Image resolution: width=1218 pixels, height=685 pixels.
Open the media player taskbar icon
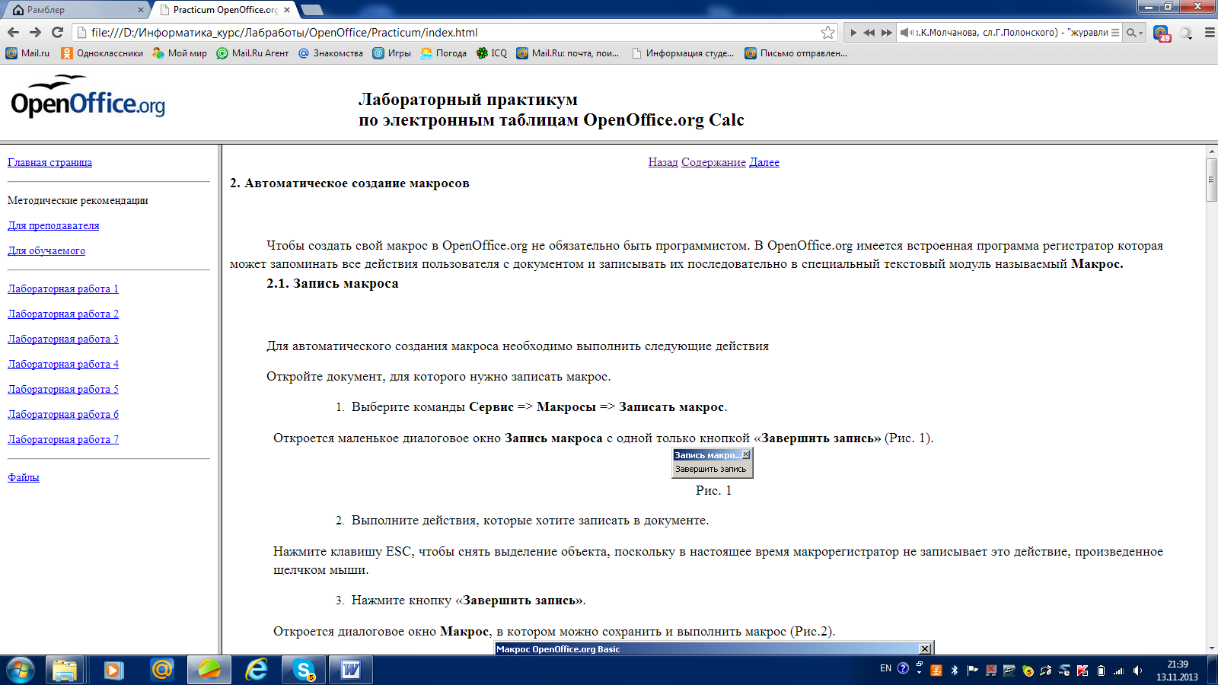pos(113,670)
